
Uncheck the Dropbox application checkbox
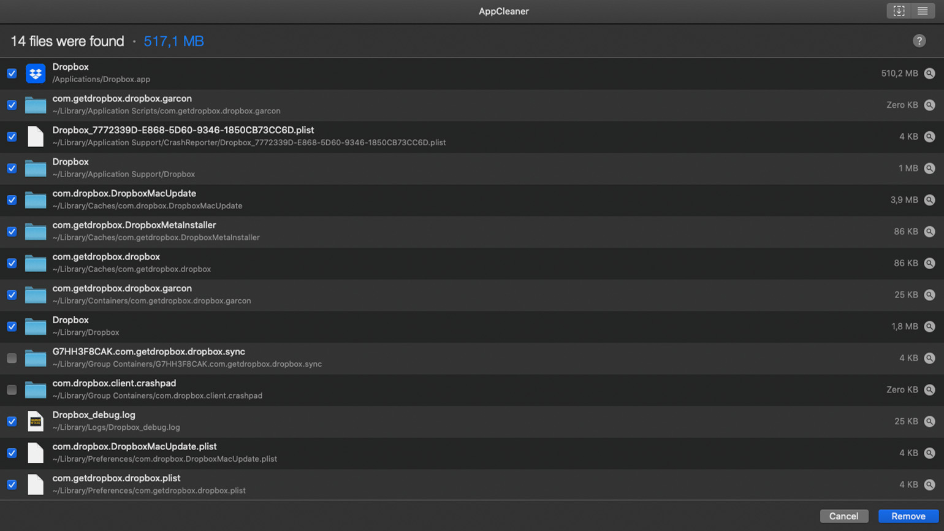click(x=12, y=74)
